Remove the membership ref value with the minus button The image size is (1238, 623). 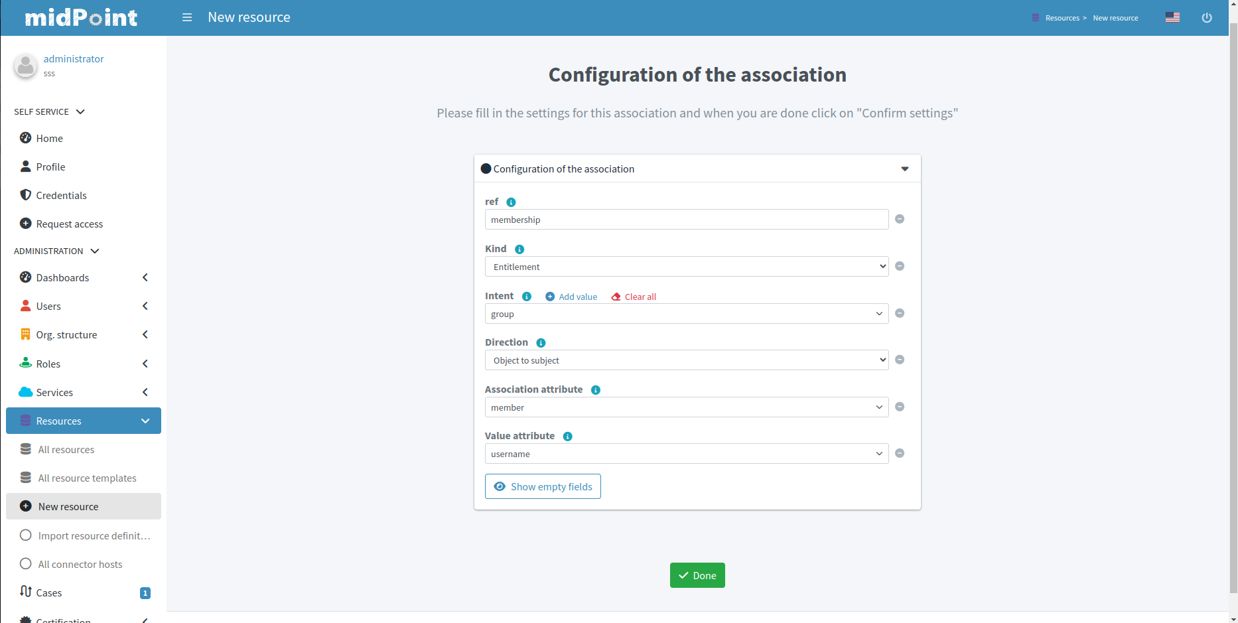900,219
